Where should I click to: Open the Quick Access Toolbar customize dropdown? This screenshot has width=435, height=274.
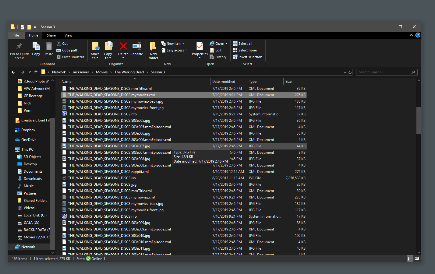[35, 27]
